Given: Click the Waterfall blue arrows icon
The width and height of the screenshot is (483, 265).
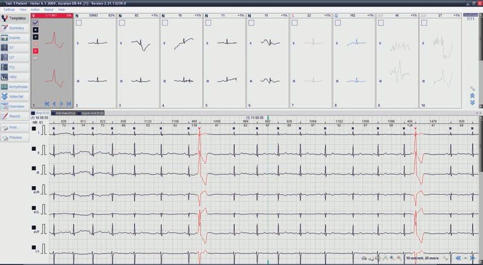Looking at the screenshot, I should (x=4, y=97).
